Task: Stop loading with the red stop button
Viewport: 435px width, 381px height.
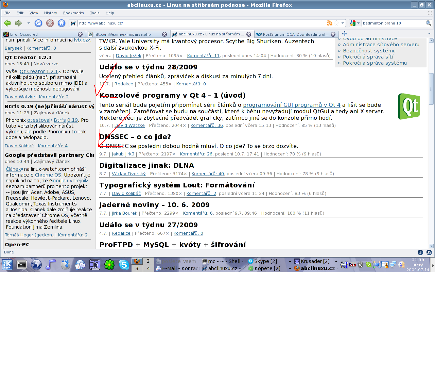Action: click(50, 23)
